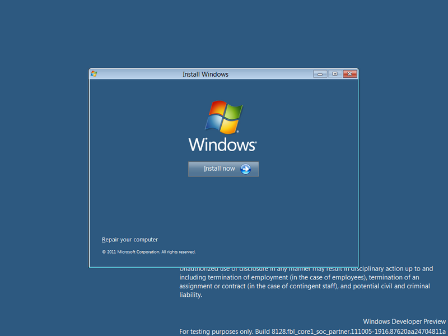
Task: Click the 'including termination of employment' text line
Action: pyautogui.click(x=299, y=277)
